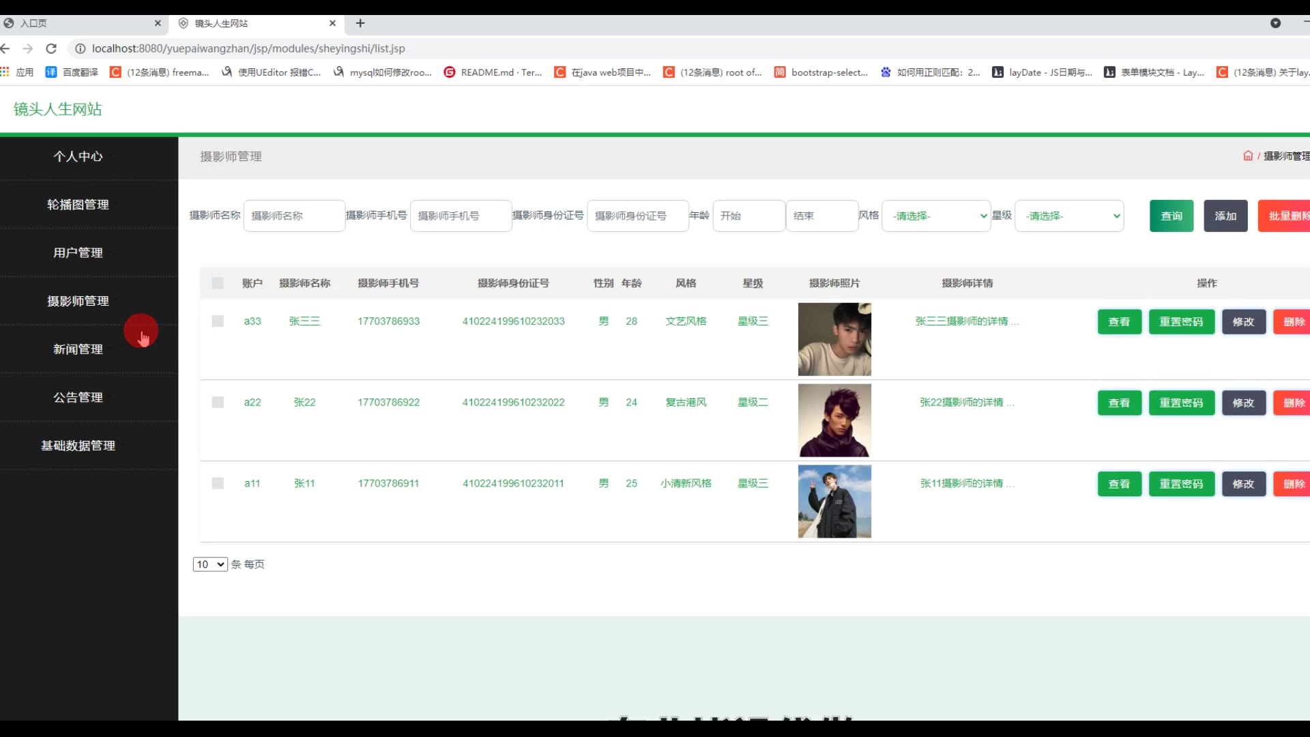Open the rows-per-page dropdown
The height and width of the screenshot is (737, 1310).
point(210,564)
